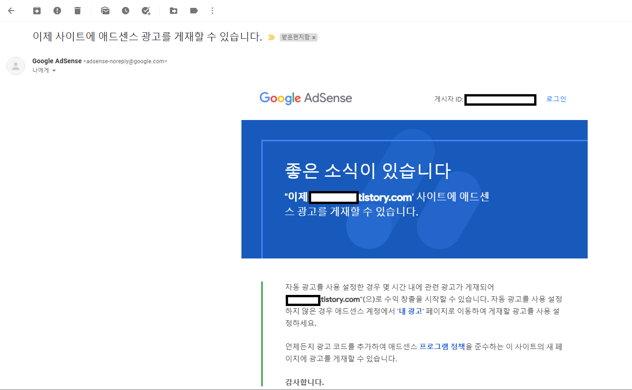Click the sender name Google AdSense

tap(57, 61)
